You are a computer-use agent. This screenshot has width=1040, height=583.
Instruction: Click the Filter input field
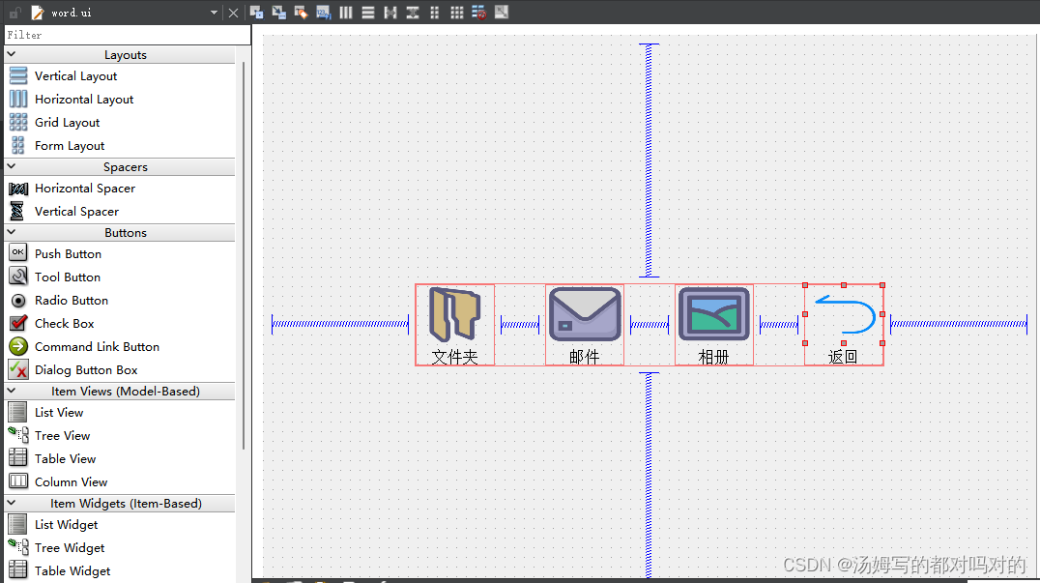click(128, 35)
